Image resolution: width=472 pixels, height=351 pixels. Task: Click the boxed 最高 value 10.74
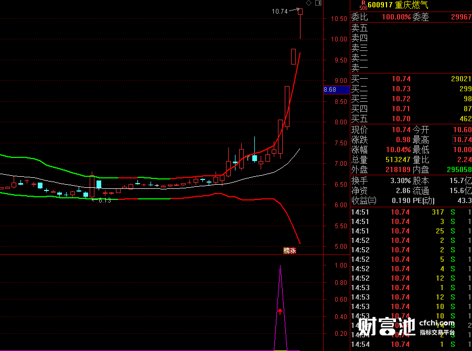tap(463, 140)
